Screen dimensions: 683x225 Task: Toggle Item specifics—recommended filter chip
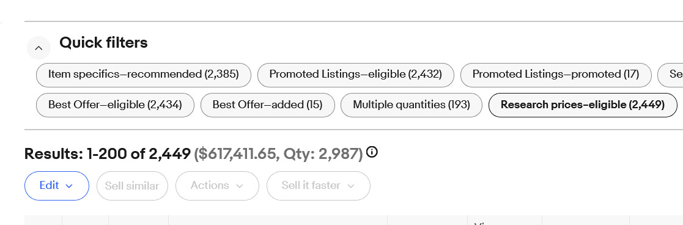pyautogui.click(x=144, y=75)
